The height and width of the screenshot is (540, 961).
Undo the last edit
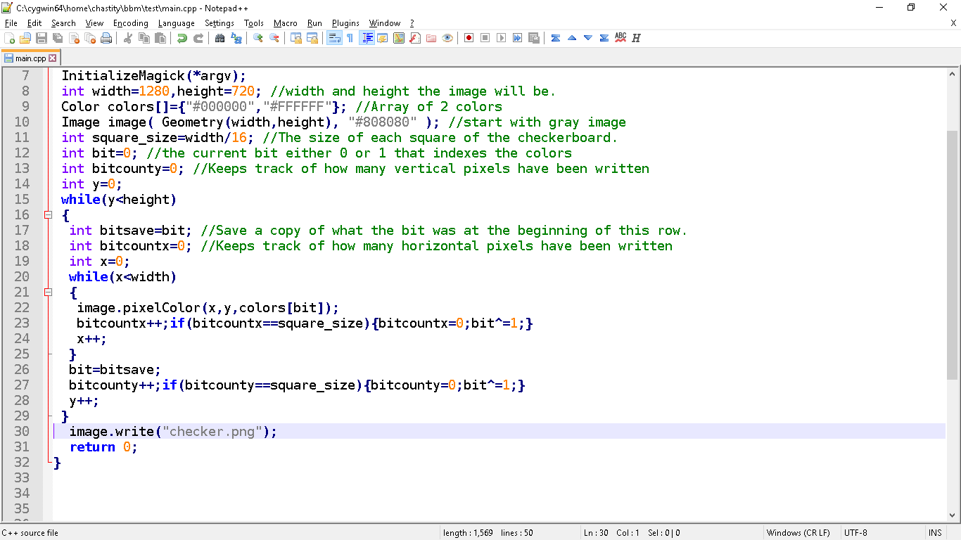181,38
